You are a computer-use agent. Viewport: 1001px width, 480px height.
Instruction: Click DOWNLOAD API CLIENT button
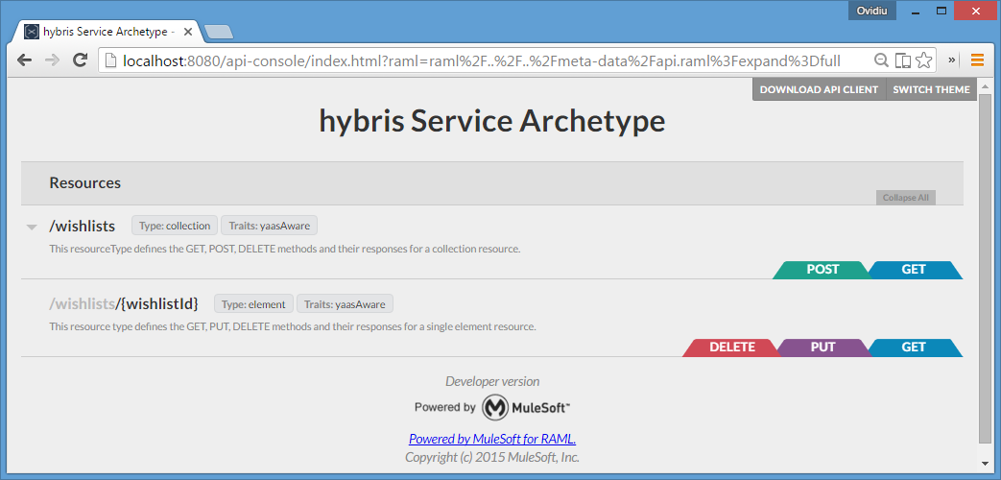[819, 89]
